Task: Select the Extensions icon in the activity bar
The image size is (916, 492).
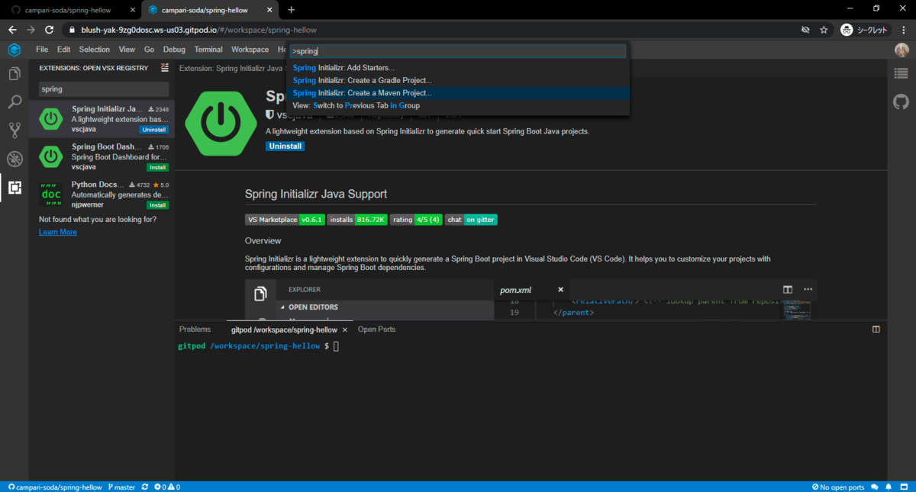Action: 15,187
